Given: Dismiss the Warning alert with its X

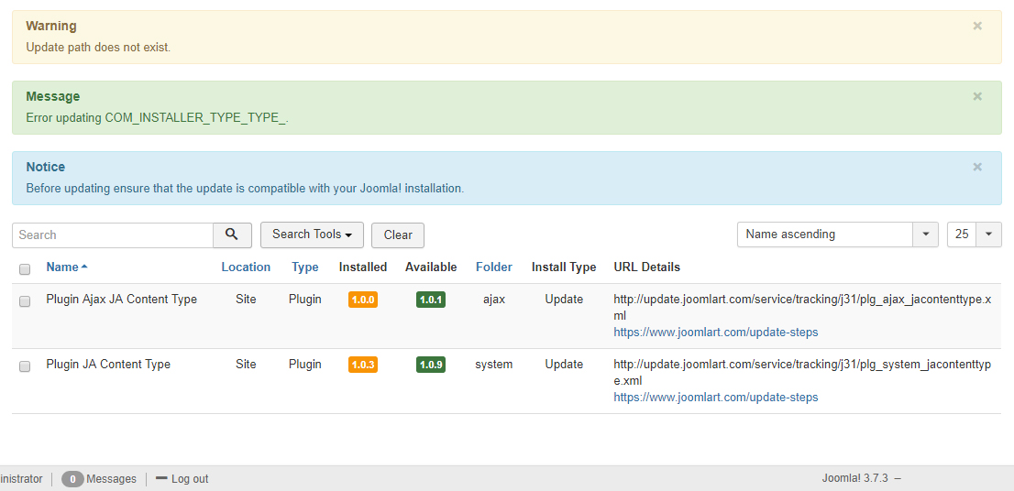Looking at the screenshot, I should tap(977, 26).
